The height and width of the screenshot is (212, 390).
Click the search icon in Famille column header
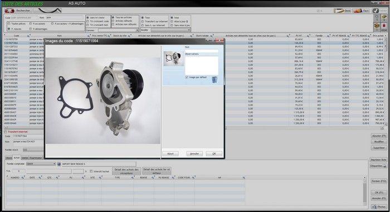[x=328, y=36]
